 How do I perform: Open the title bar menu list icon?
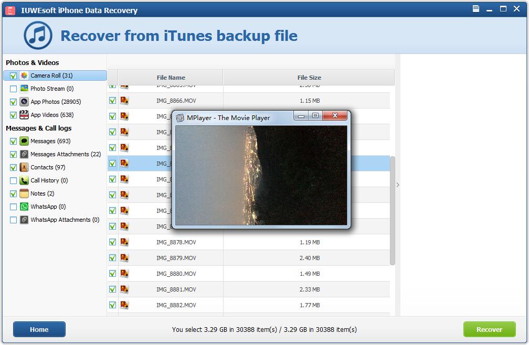pos(475,9)
